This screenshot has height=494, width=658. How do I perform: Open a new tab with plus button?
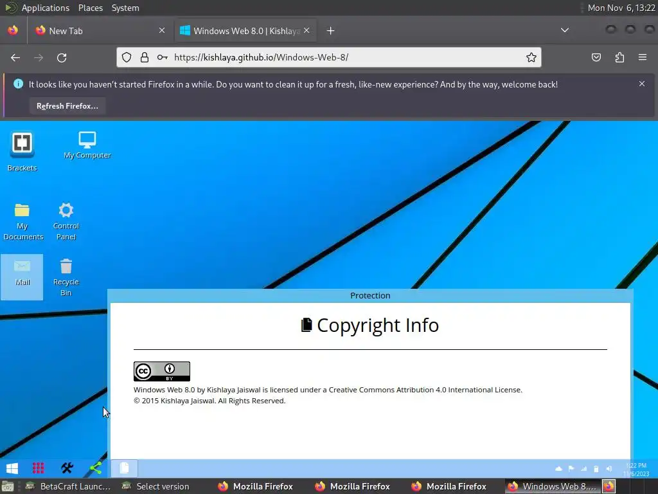(331, 31)
